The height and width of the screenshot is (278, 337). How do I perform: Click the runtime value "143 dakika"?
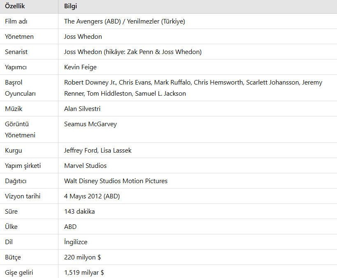[x=79, y=212]
